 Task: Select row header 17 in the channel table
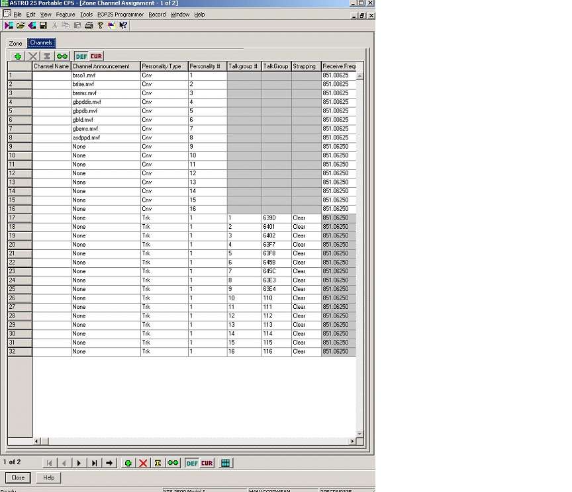point(20,218)
